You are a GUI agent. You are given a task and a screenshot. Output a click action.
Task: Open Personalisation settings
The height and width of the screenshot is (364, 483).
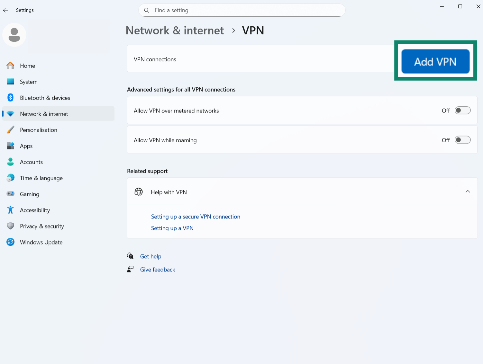10,130
